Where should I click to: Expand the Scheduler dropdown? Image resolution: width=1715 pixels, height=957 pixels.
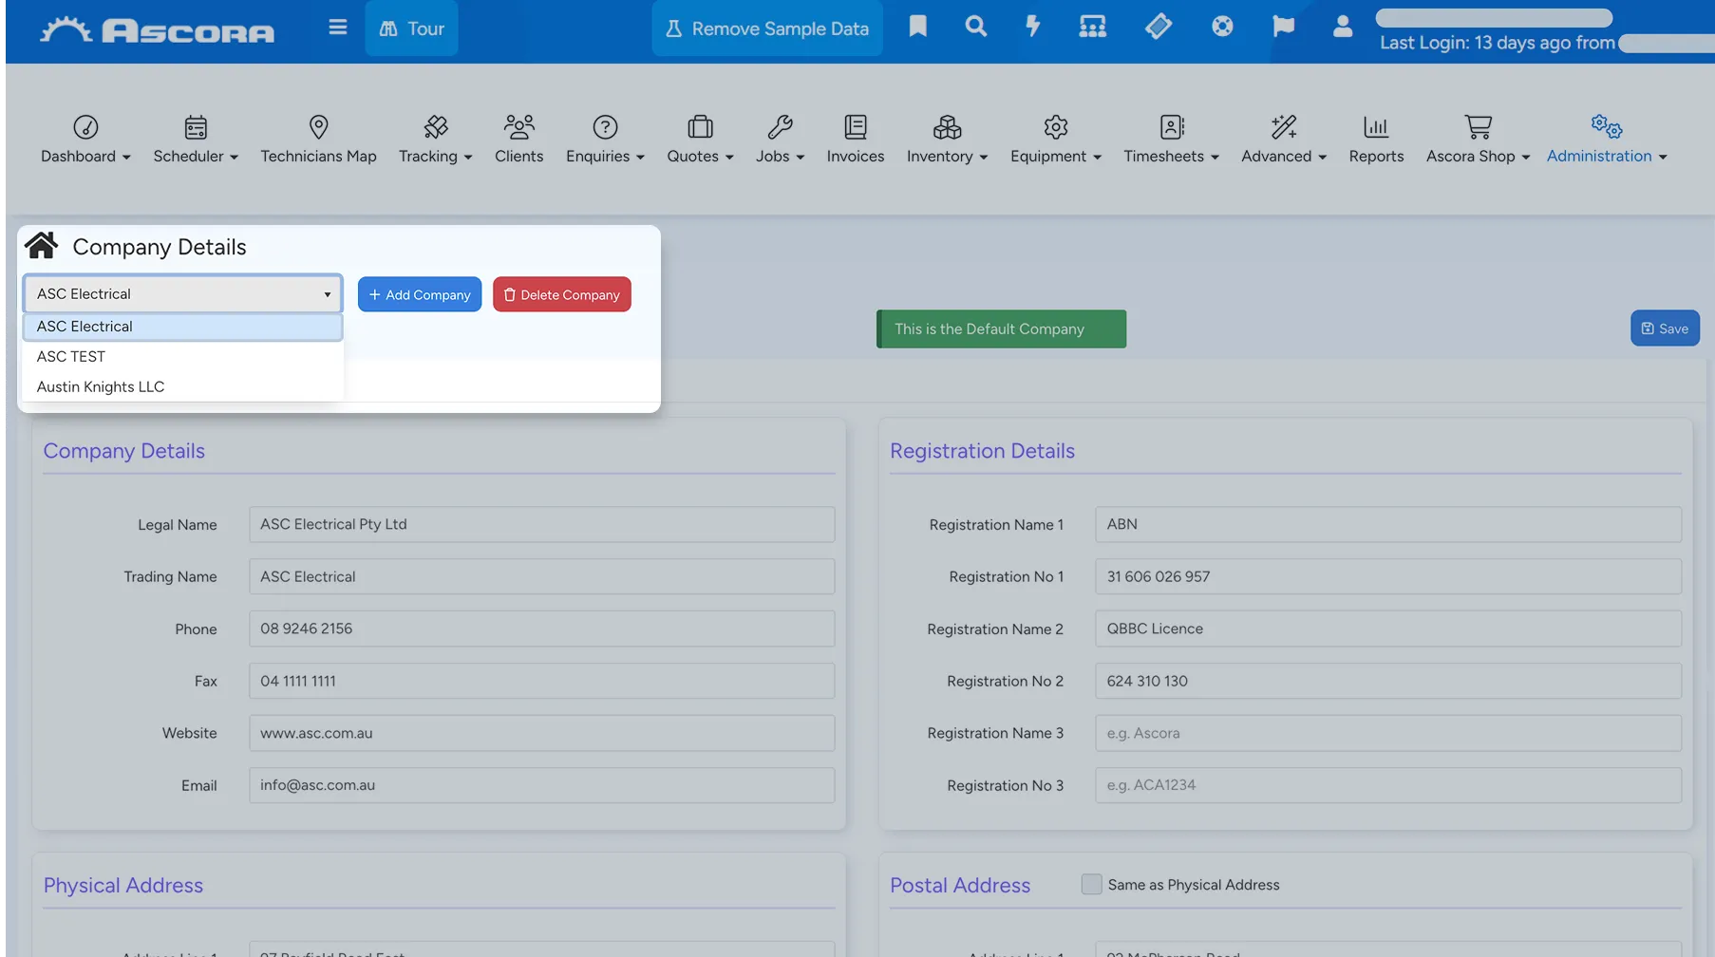[x=196, y=140]
